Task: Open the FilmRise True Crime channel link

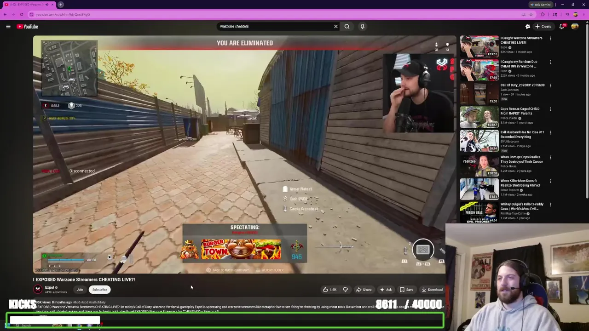Action: [513, 213]
